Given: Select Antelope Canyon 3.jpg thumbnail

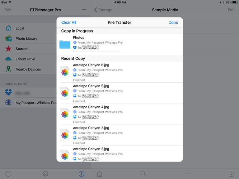Looking at the screenshot, I should click(x=65, y=135).
